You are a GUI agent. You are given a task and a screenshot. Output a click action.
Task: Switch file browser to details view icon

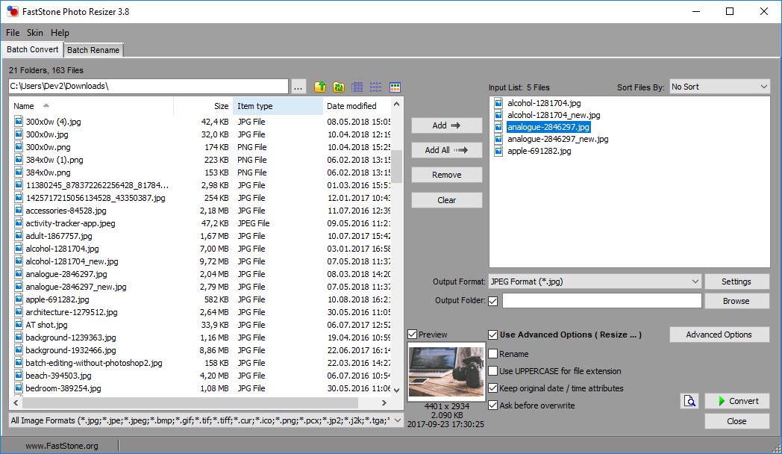357,87
